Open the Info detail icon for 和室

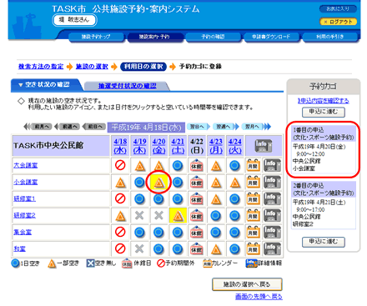click(x=272, y=248)
